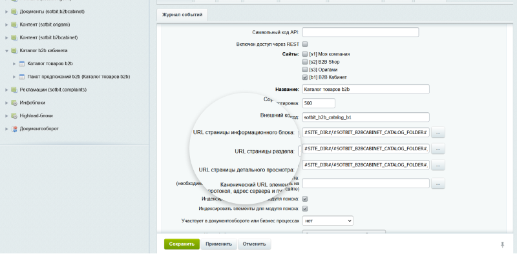Screen dimensions: 517x254
Task: Focus the Название field
Action: 366,89
